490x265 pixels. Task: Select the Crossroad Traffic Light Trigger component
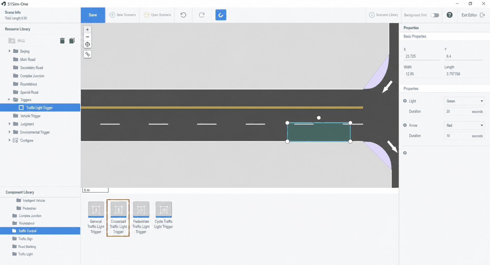pyautogui.click(x=118, y=218)
